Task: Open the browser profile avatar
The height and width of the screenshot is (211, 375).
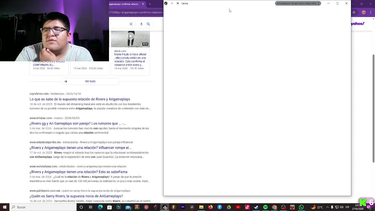Action: tap(364, 12)
